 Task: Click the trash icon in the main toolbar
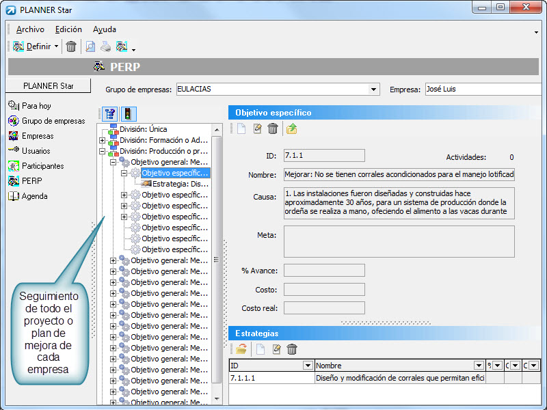71,46
